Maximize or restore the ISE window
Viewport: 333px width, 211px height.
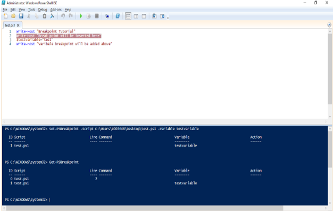[x=316, y=3]
